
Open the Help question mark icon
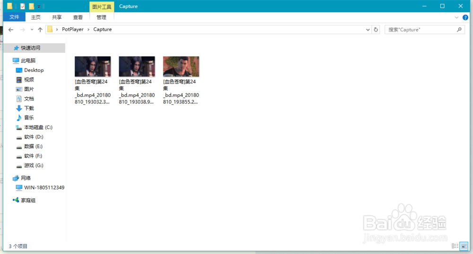click(x=465, y=17)
